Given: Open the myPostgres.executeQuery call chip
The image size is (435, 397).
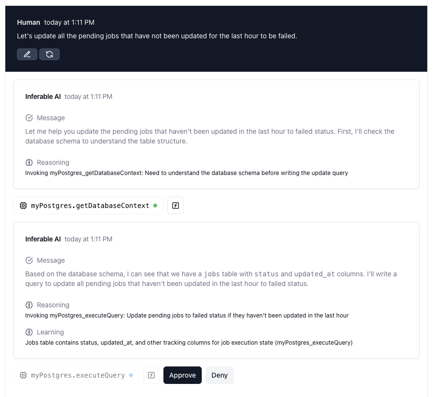Looking at the screenshot, I should (76, 375).
